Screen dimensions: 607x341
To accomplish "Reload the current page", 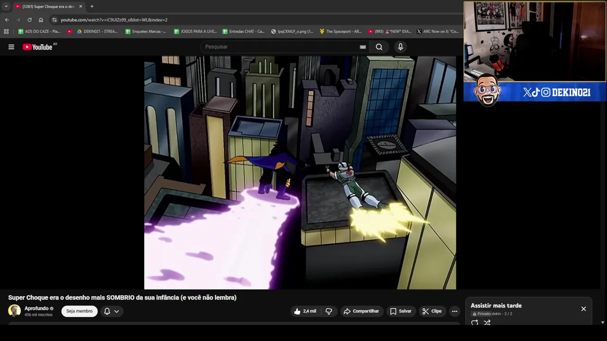I will [29, 20].
